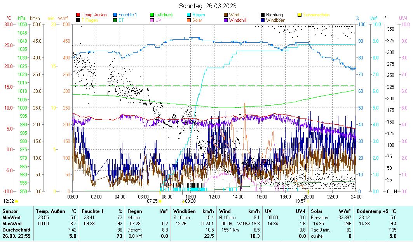Image resolution: width=413 pixels, height=242 pixels.
Task: Click the dark blue Windböen legend square
Action: (x=263, y=20)
